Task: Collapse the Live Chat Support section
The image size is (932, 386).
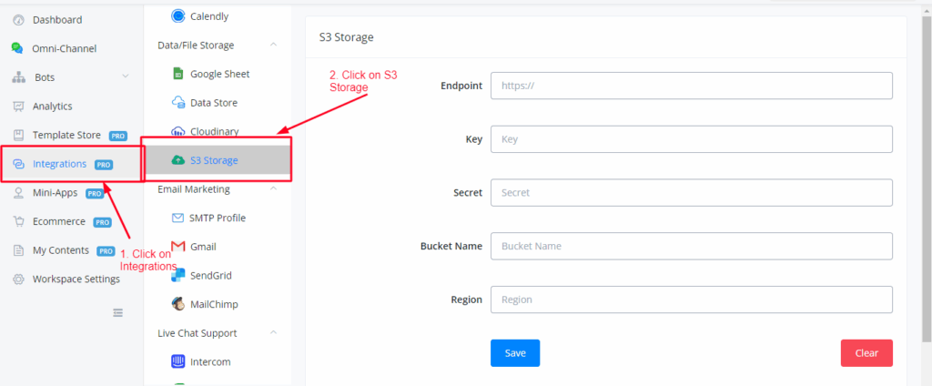Action: pos(273,333)
